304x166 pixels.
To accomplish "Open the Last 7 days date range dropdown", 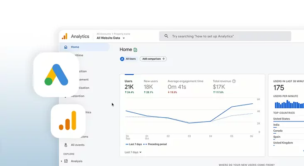I will point(133,152).
